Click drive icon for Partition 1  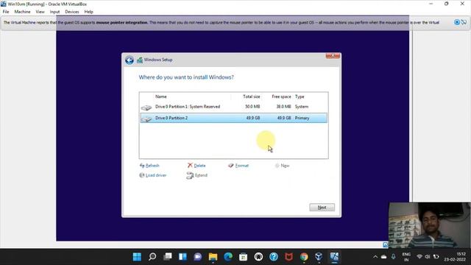click(146, 107)
